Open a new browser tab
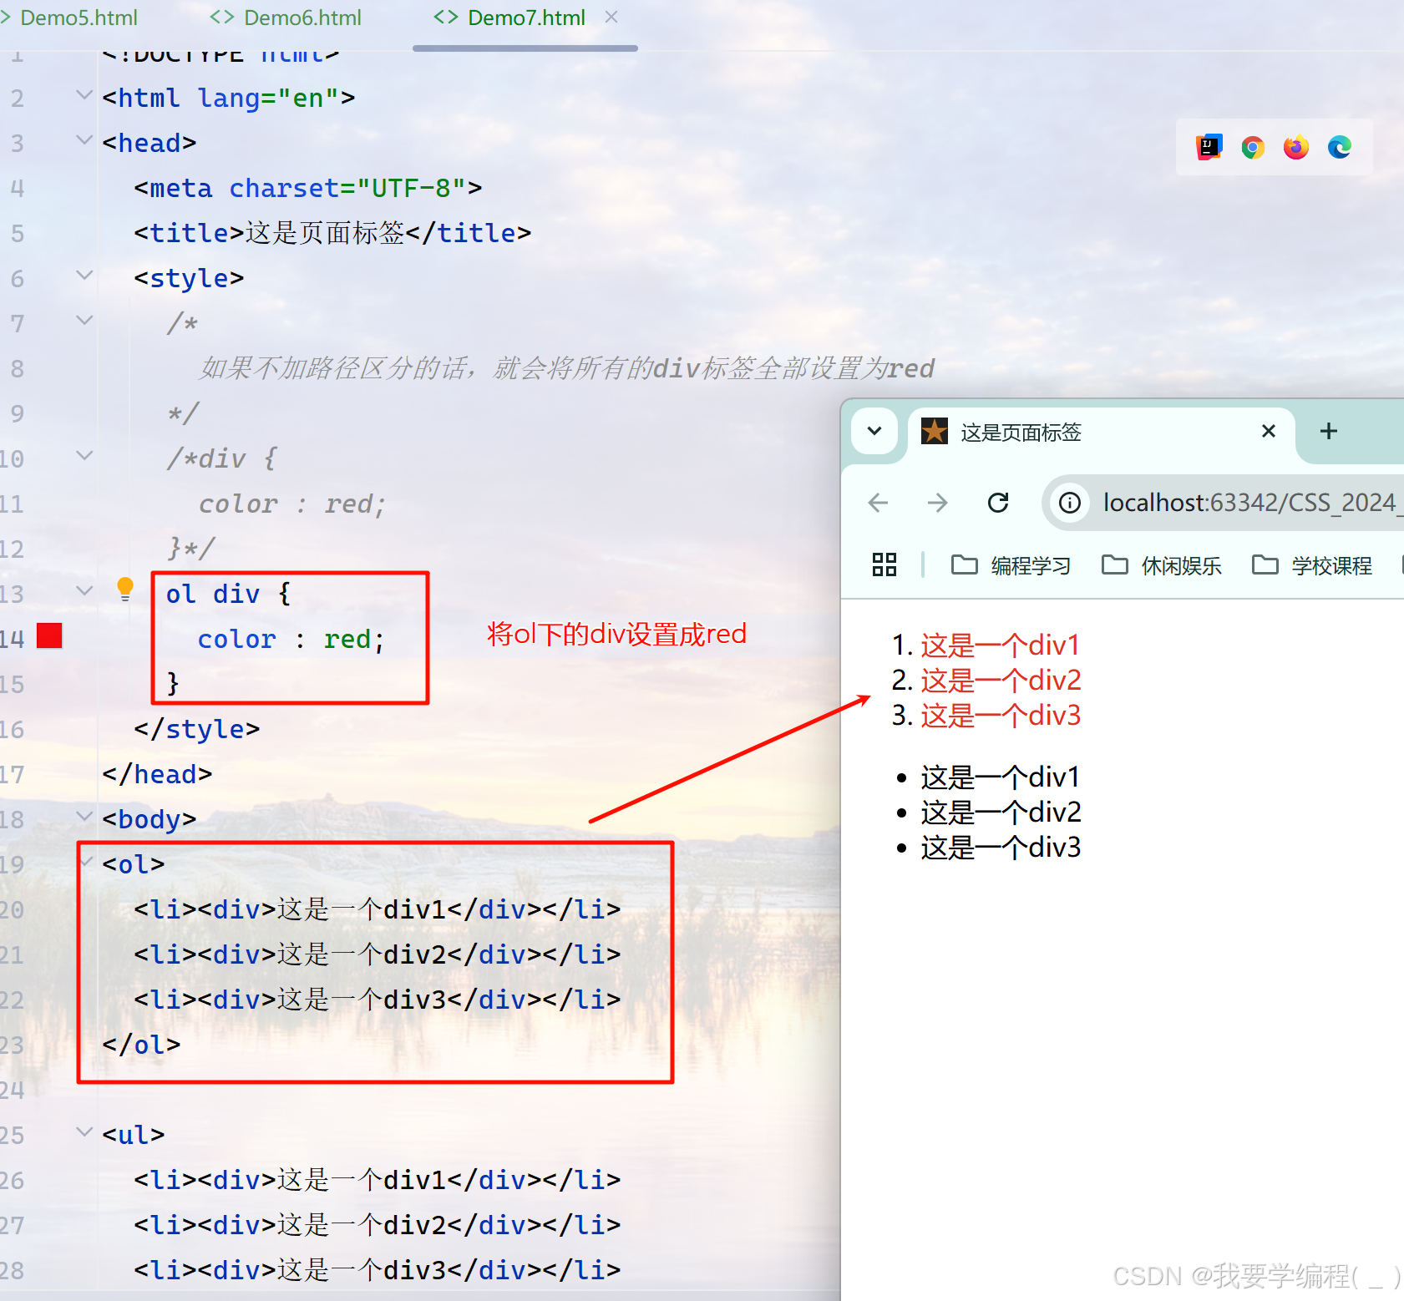The width and height of the screenshot is (1404, 1301). pyautogui.click(x=1328, y=431)
